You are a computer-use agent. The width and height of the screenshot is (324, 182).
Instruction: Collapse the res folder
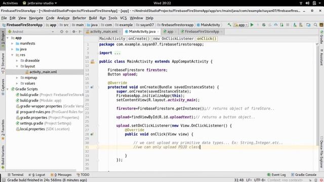(12, 55)
